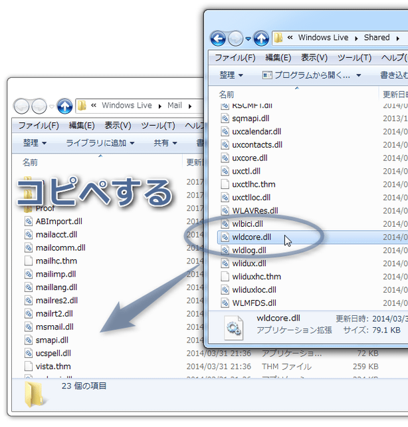The width and height of the screenshot is (408, 427).
Task: Click Back button in Mail window
Action: point(21,106)
